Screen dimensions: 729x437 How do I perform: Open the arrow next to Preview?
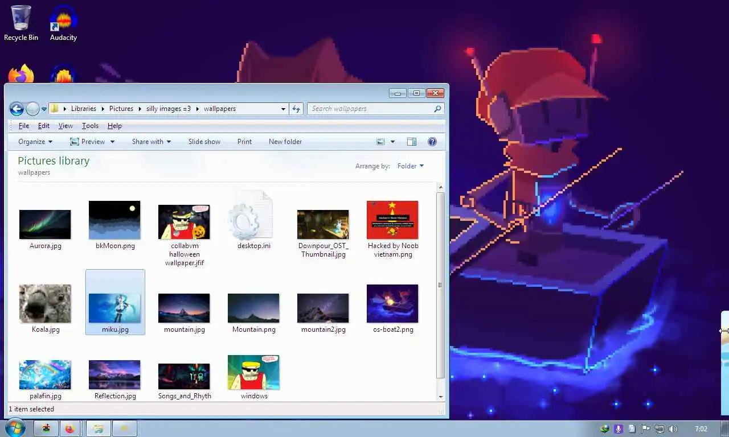112,142
